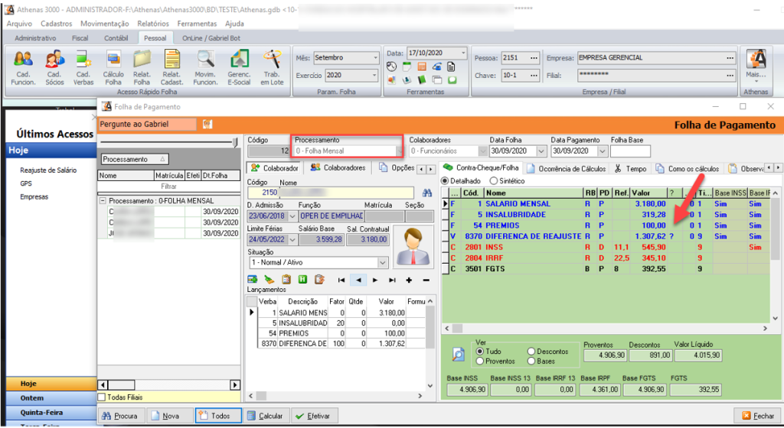Click the magnifier document icon near Ver
Viewport: 784px width, 428px height.
(x=458, y=354)
